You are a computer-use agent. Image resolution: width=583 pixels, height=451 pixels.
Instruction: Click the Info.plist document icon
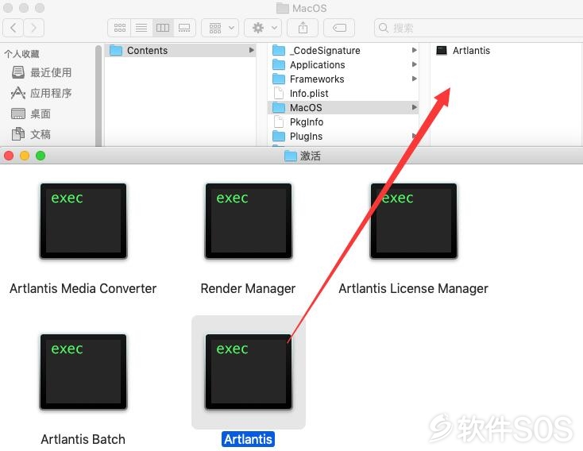pos(279,93)
